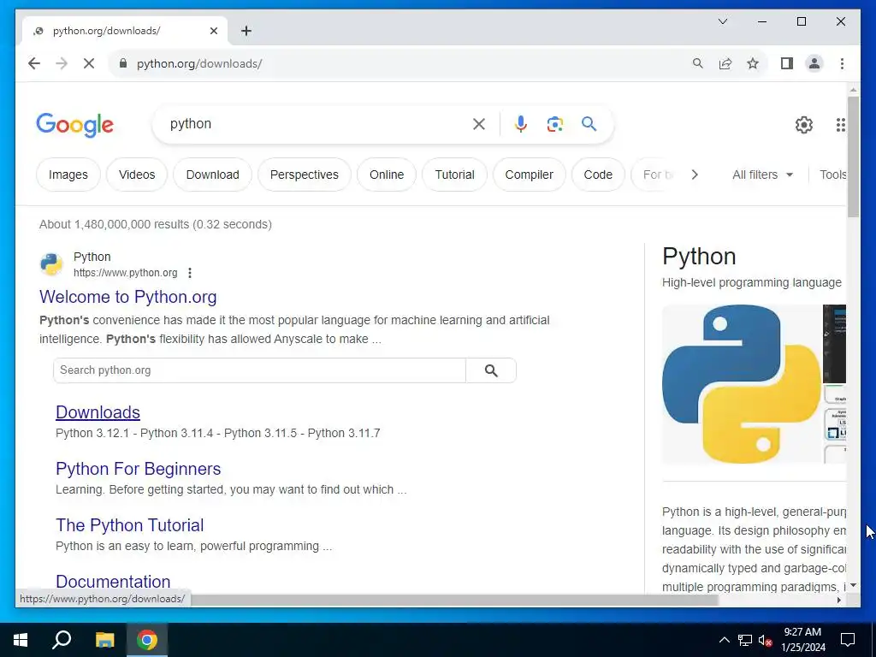This screenshot has width=876, height=657.
Task: Click muted volume tray icon
Action: point(766,640)
